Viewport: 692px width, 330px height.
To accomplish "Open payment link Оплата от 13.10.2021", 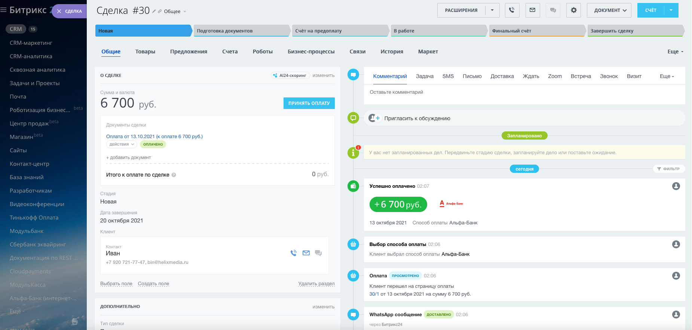I will (154, 137).
